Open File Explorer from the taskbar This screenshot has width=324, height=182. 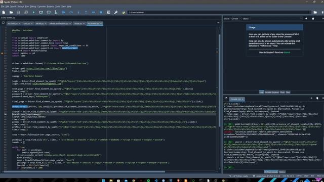coord(111,180)
